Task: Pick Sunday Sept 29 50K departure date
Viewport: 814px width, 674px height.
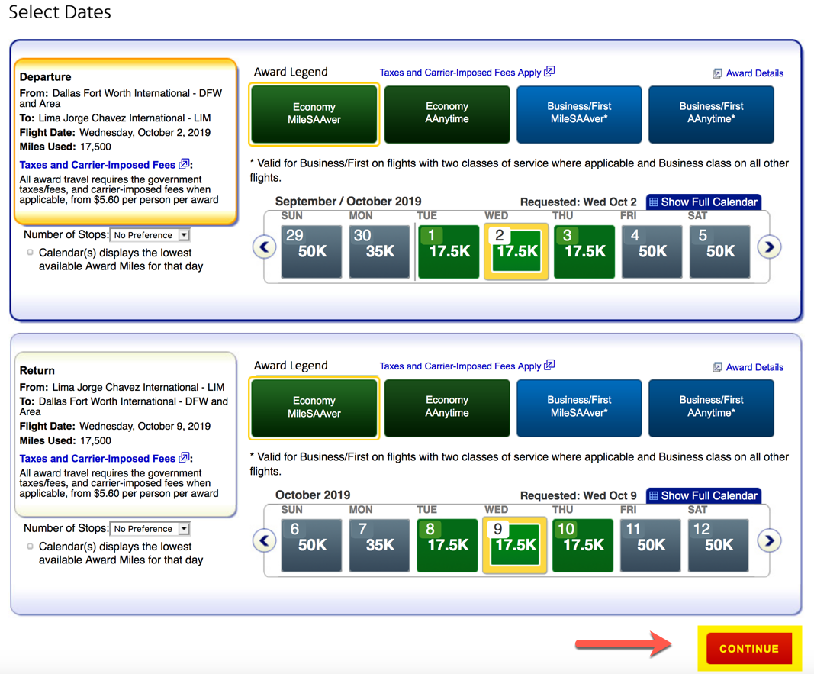Action: point(311,252)
